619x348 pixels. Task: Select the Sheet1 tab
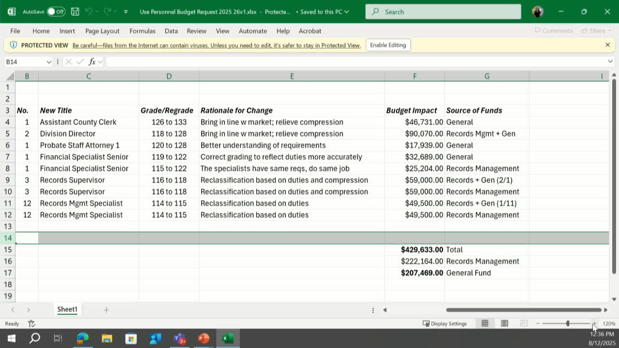coord(67,309)
